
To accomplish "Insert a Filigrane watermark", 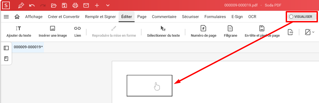I will pos(230,32).
